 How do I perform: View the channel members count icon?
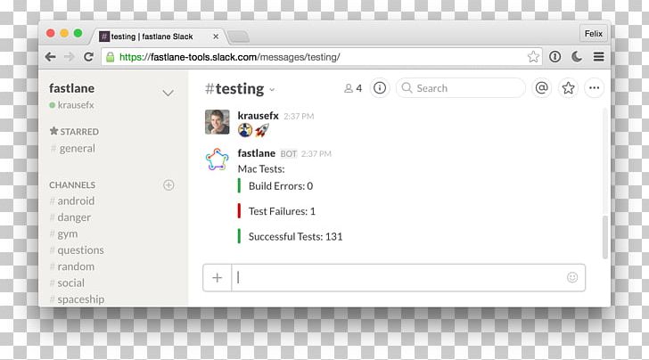tap(353, 88)
